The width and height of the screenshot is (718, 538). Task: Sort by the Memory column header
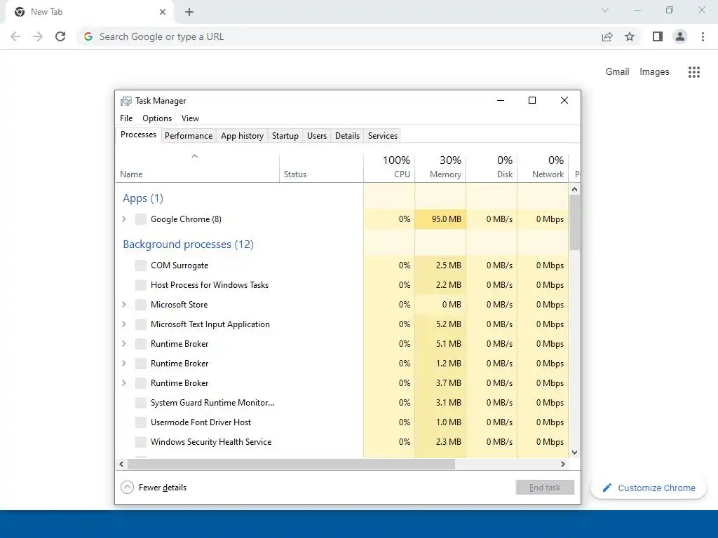tap(440, 168)
